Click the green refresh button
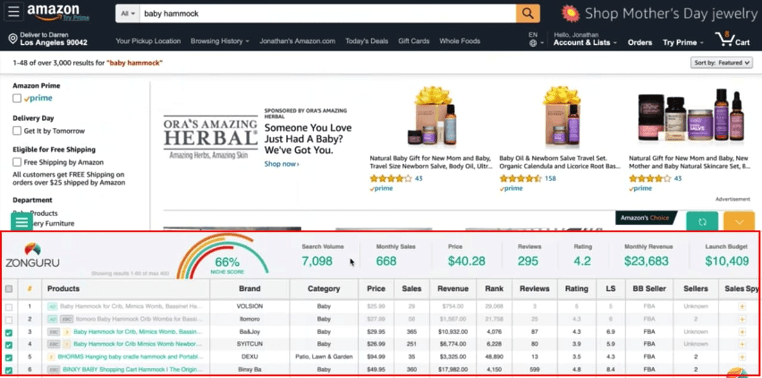The height and width of the screenshot is (378, 762). (x=702, y=222)
